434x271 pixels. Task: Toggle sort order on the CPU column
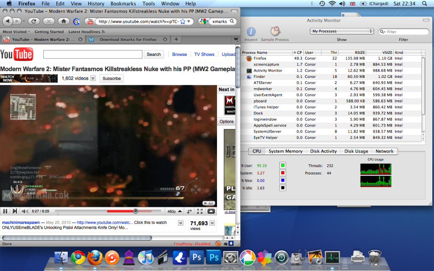click(298, 53)
